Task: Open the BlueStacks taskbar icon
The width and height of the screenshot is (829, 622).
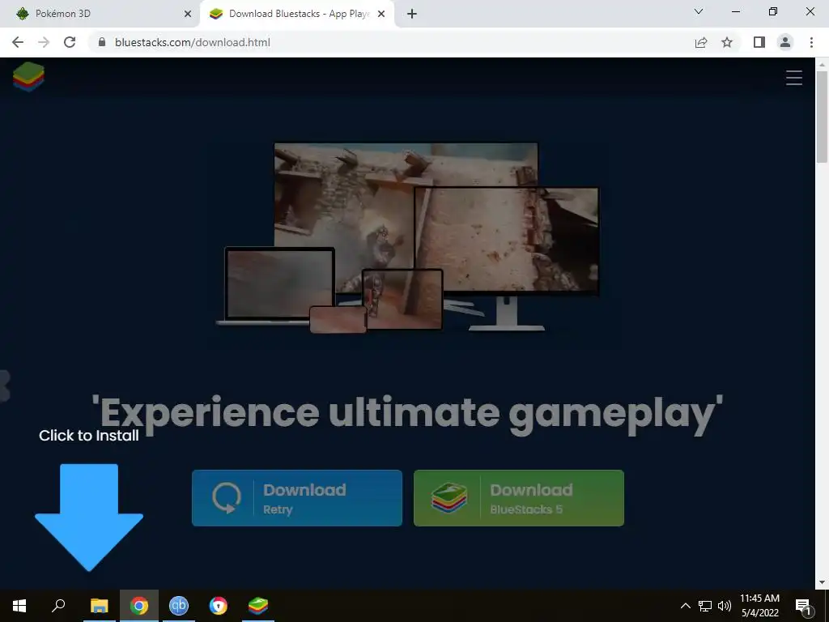Action: pyautogui.click(x=258, y=606)
